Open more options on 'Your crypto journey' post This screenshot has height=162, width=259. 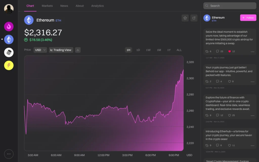(252, 82)
